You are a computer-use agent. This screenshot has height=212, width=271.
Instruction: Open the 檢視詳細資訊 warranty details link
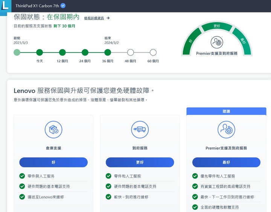pos(94,18)
